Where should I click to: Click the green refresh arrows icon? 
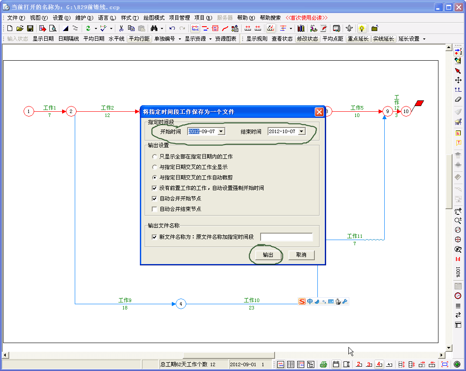coord(88,28)
